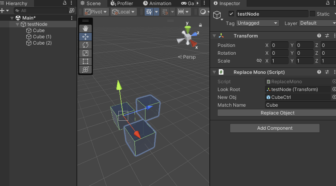
Task: Toggle Pivot/Center handle position
Action: click(96, 12)
